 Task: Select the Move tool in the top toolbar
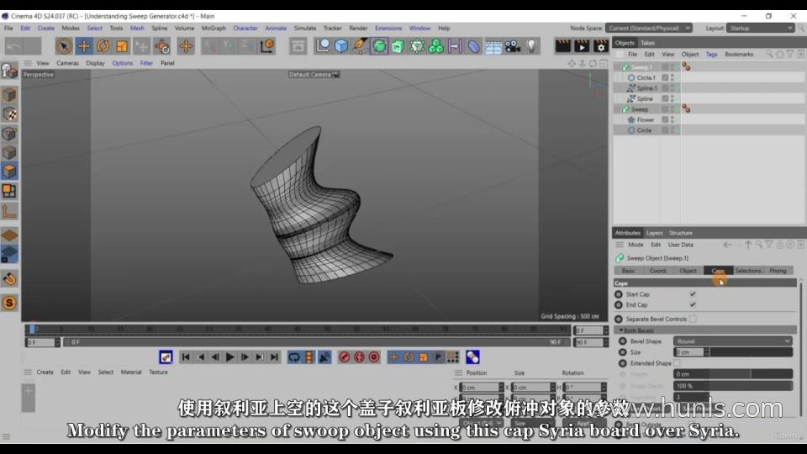pos(84,46)
